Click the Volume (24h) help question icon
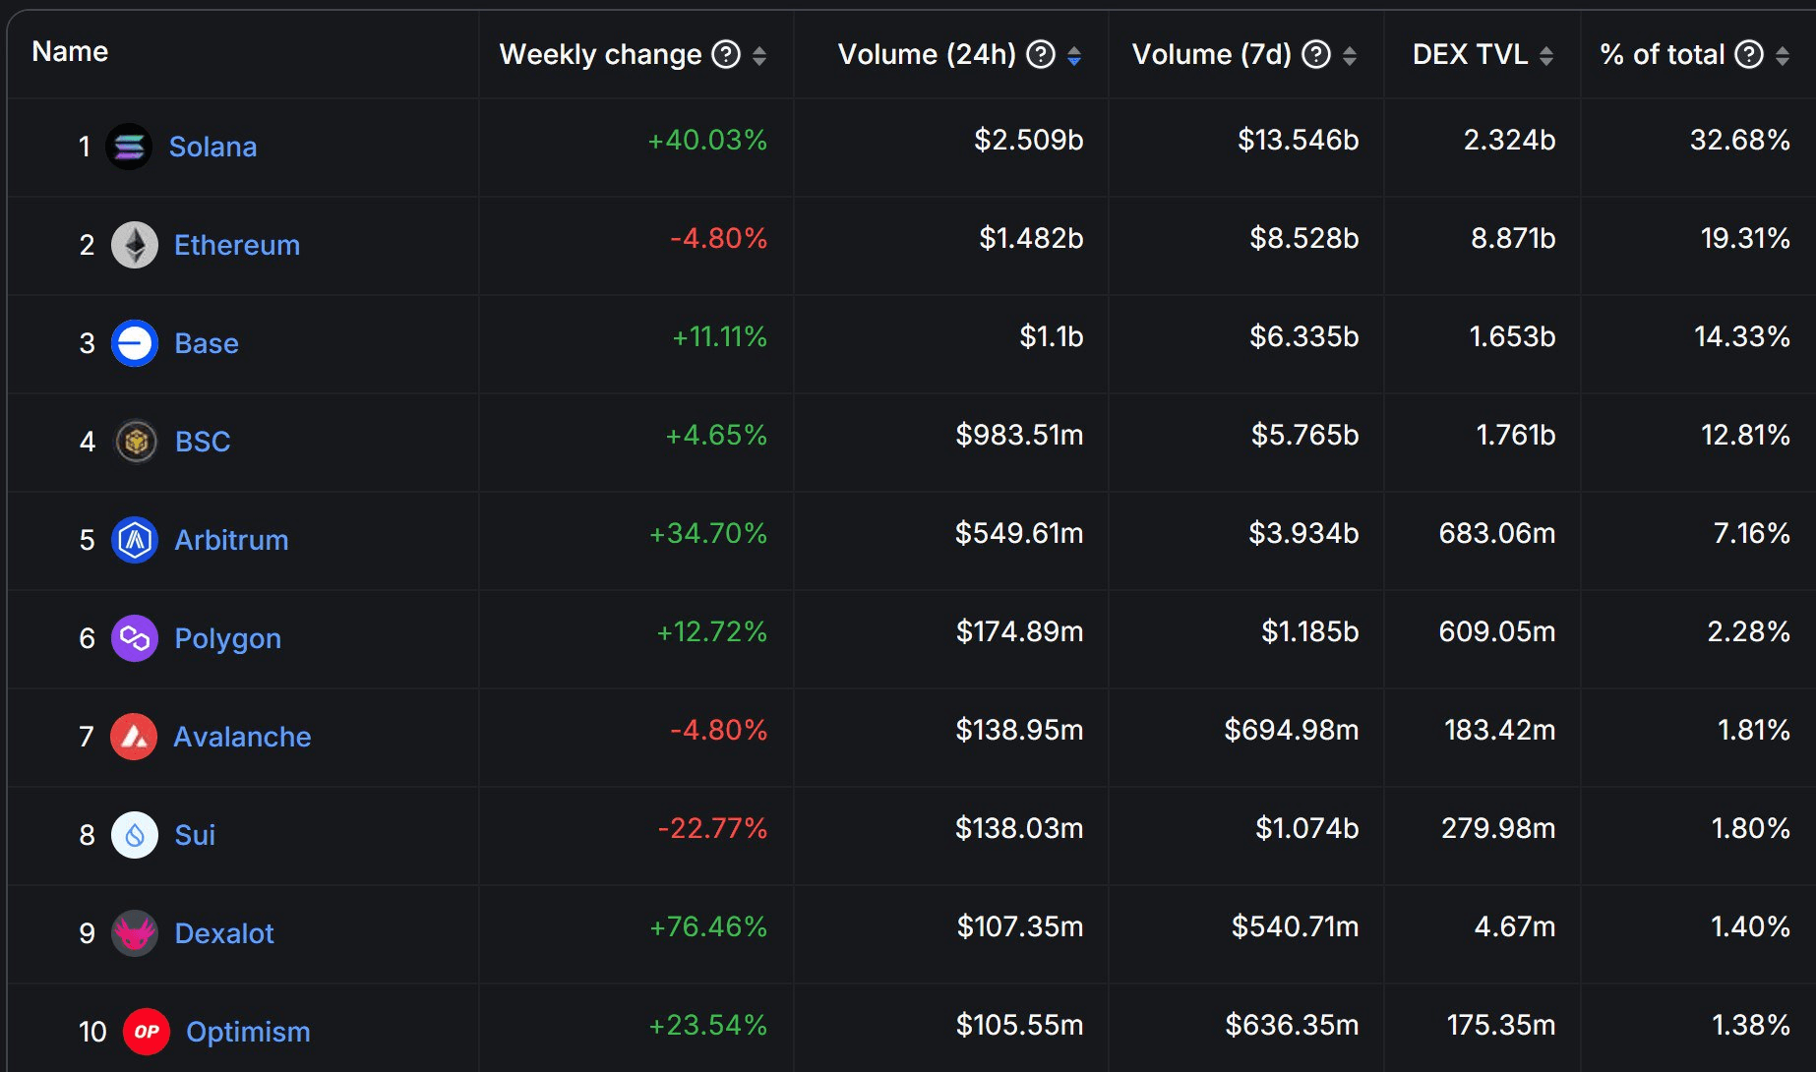Viewport: 1816px width, 1072px height. (1040, 54)
